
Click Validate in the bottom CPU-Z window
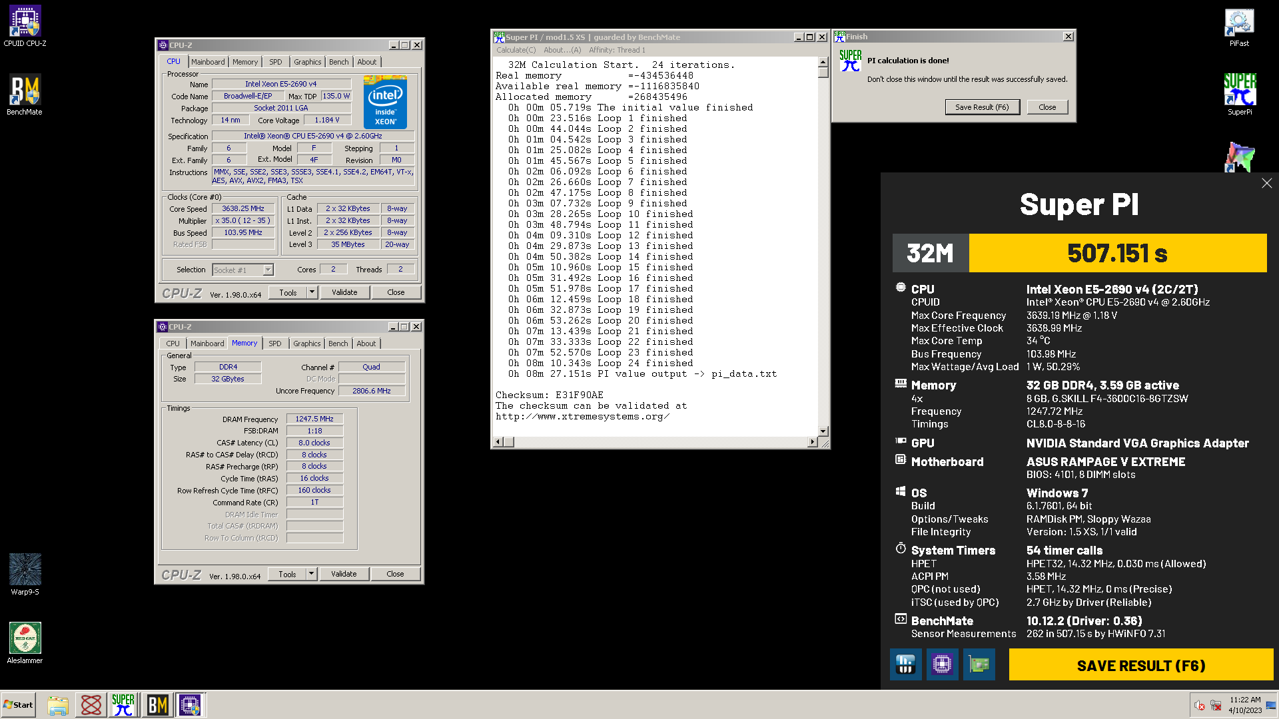tap(344, 574)
